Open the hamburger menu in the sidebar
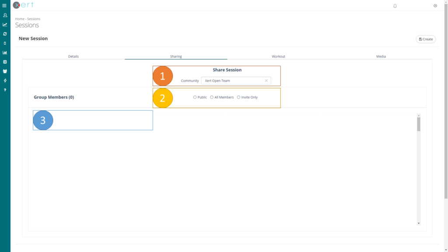Viewport: 448px width, 252px height. (x=4, y=6)
